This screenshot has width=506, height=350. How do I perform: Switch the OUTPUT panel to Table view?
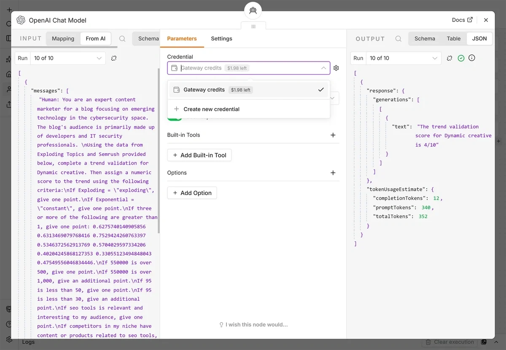(x=454, y=38)
